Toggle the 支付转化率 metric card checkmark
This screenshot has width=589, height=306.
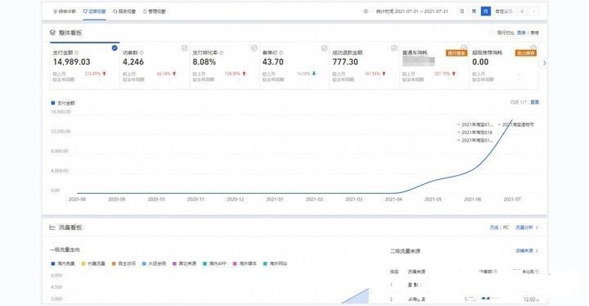[x=254, y=48]
